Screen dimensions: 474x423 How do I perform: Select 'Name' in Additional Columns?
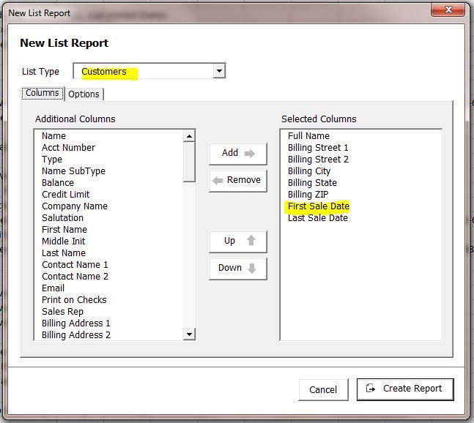click(53, 136)
